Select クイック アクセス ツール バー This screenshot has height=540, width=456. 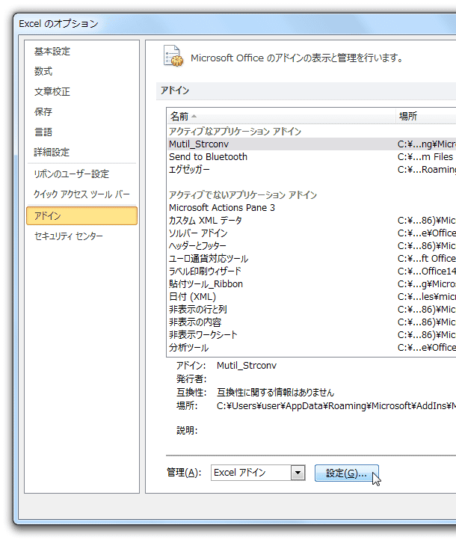81,194
